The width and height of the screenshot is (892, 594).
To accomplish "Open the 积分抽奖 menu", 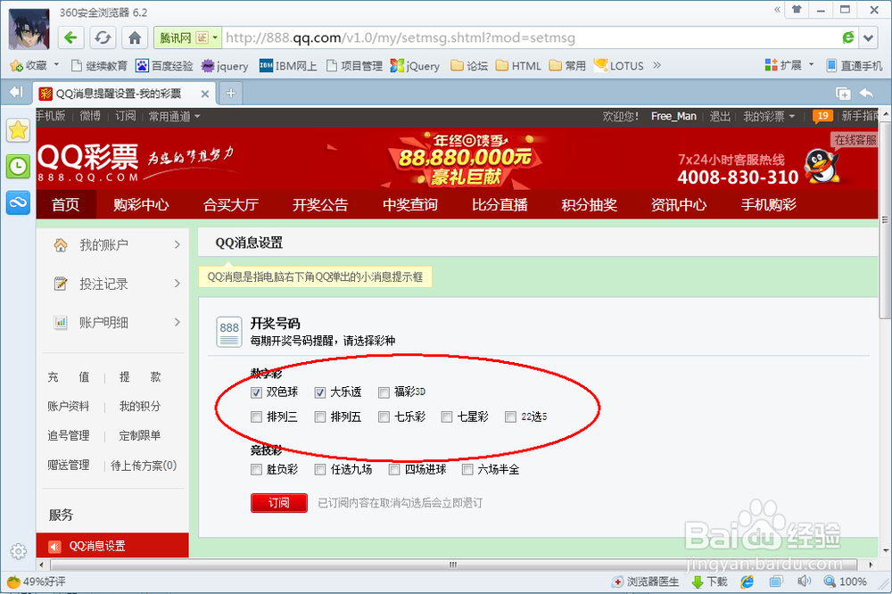I will click(590, 205).
